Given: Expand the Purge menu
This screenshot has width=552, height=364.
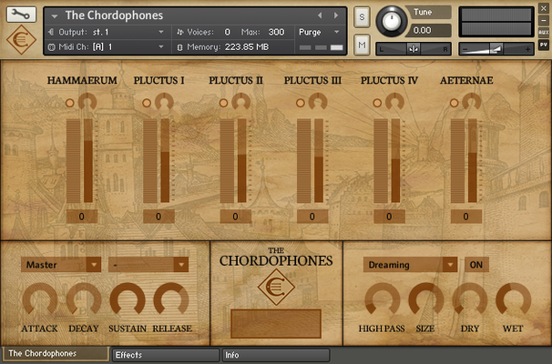Looking at the screenshot, I should coord(319,32).
